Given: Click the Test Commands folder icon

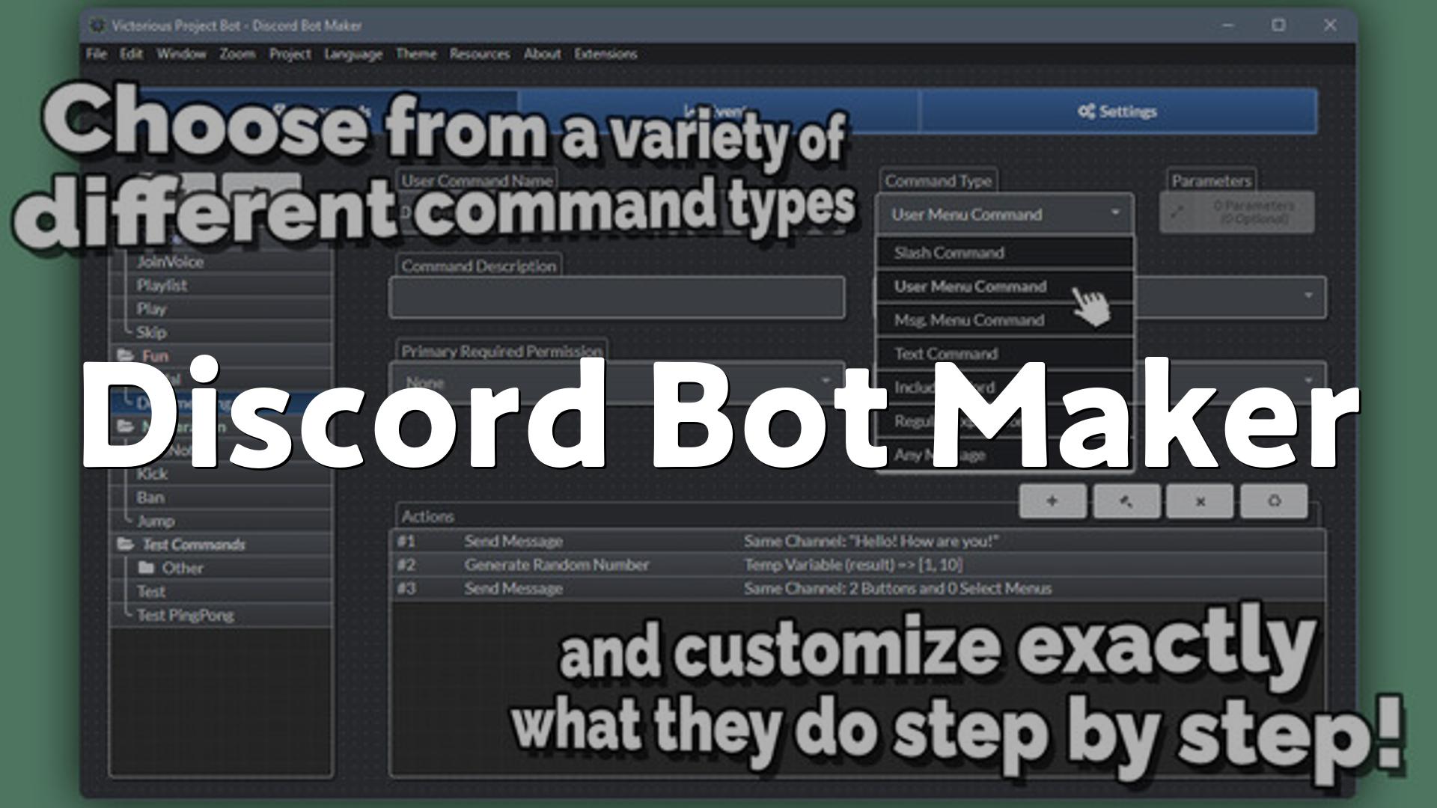Looking at the screenshot, I should click(x=125, y=544).
